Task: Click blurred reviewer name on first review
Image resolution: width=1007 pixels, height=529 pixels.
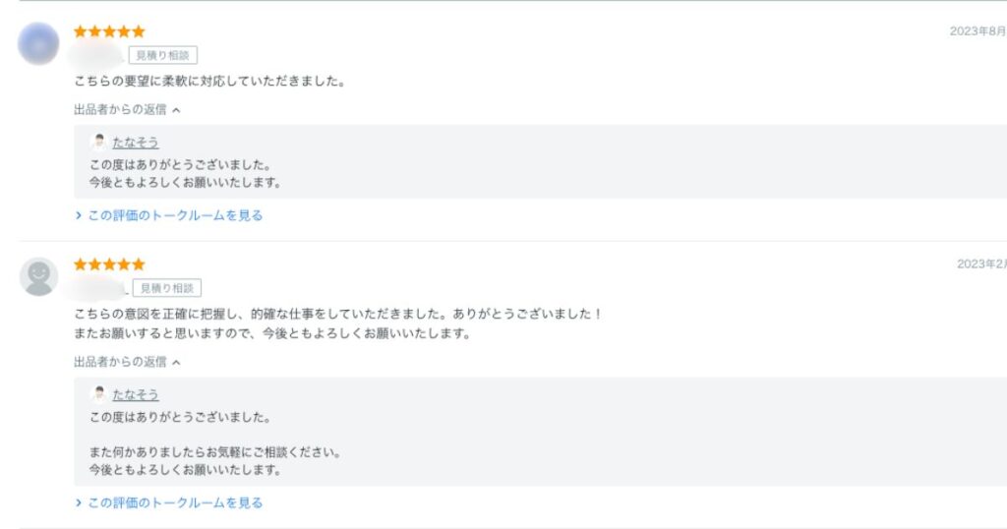Action: click(x=97, y=56)
